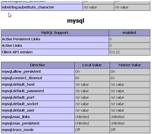Click the Client API version label

coord(17,52)
